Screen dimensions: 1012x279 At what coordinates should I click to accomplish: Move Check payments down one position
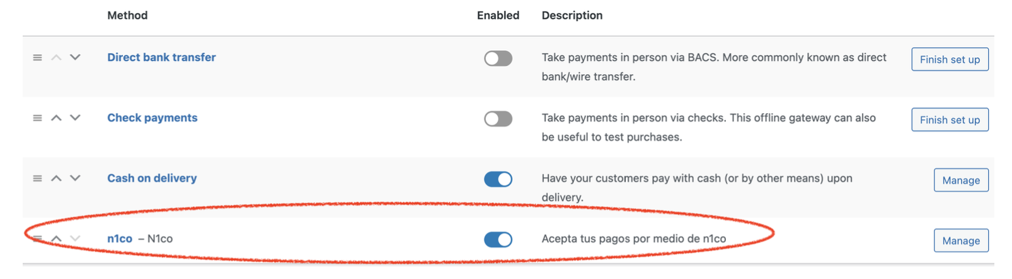coord(75,118)
